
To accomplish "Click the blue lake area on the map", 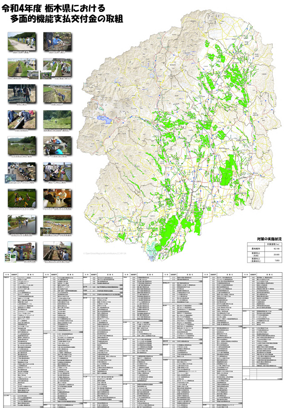I will tap(105, 119).
